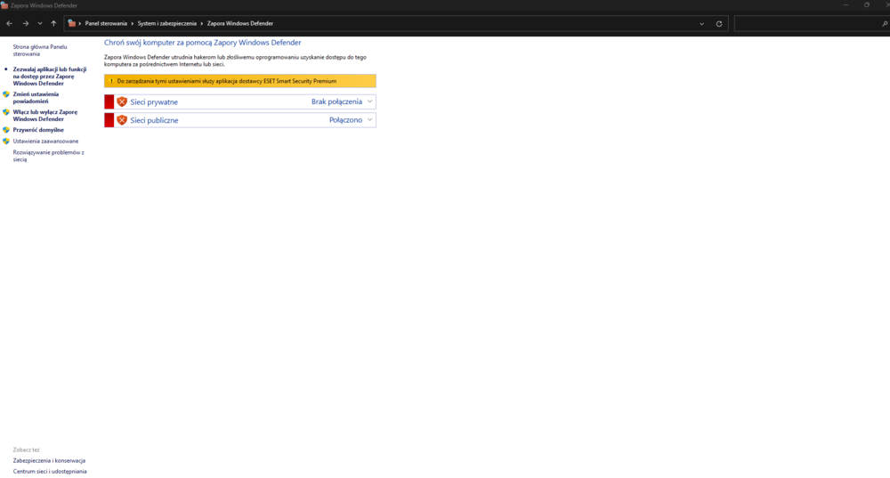This screenshot has width=890, height=478.
Task: Click shield icon beside Zmień ustawienia powiadomień
Action: (6, 94)
